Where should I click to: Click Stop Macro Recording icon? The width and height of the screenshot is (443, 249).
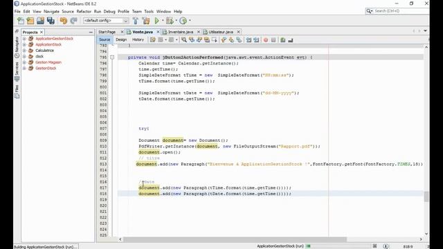click(273, 40)
